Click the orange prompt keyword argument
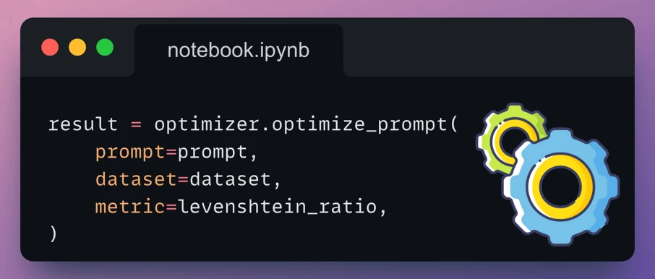Viewport: 655px width, 279px height. [x=130, y=153]
